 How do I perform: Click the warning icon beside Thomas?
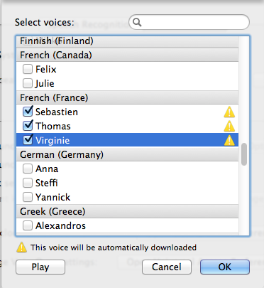pos(229,127)
